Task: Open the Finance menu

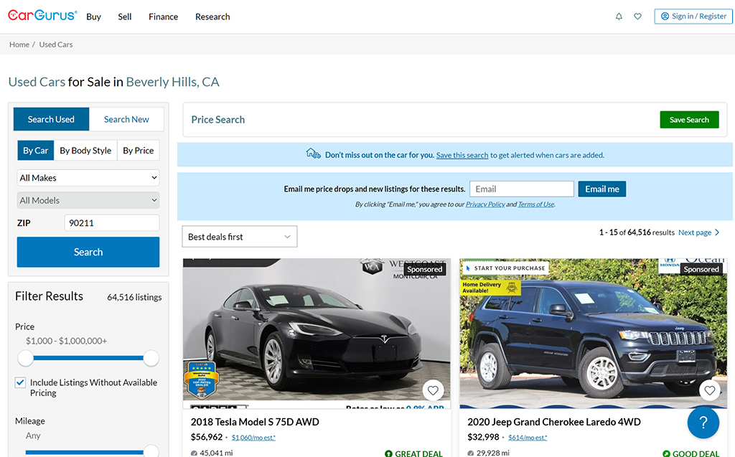Action: (163, 17)
